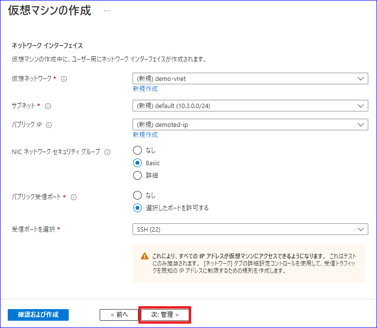This screenshot has height=328, width=377.
Task: Choose 選択したポートを許可する radio option
Action: pos(137,208)
